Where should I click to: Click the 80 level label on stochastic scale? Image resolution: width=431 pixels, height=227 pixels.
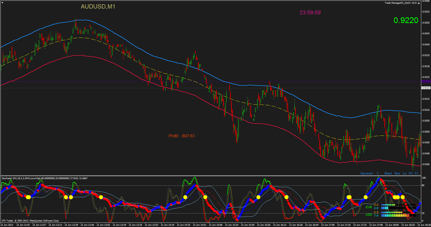tap(423, 185)
